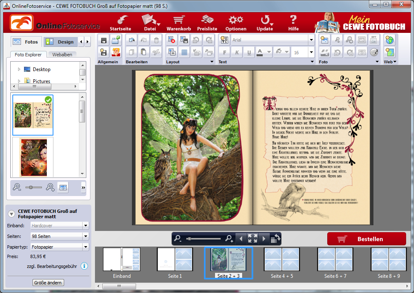Click the paste clipboard icon in Bearbeiten
The image size is (414, 293).
tap(143, 52)
